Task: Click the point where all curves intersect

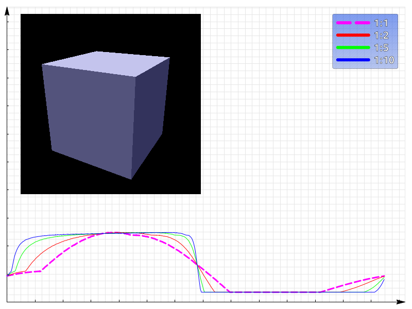Action: (x=197, y=265)
